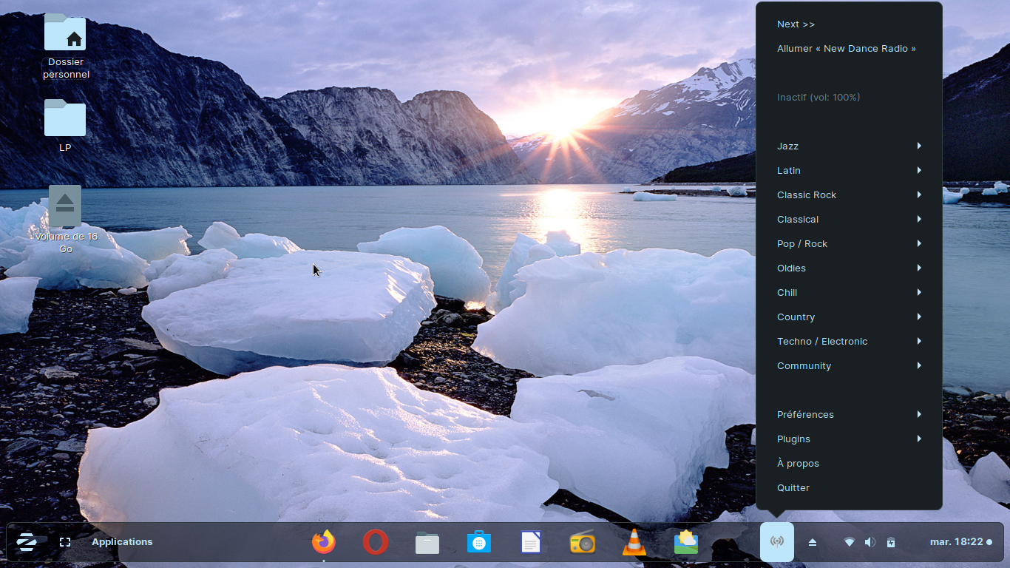
Task: Open Firefox from the taskbar
Action: tap(323, 542)
